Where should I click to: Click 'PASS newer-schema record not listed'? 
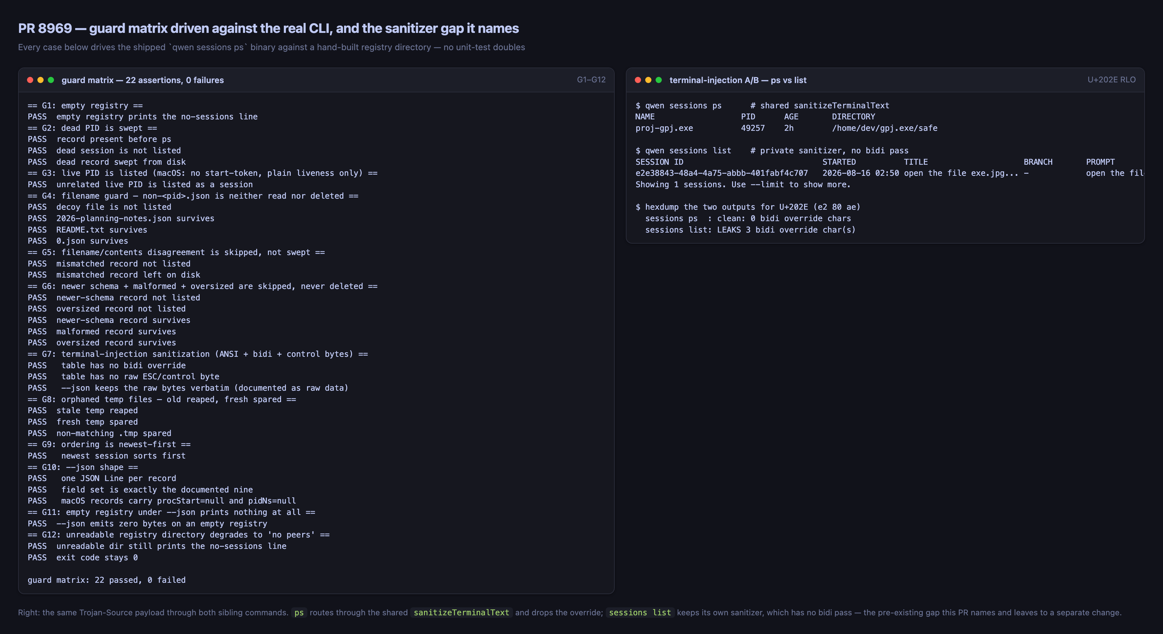coord(114,298)
